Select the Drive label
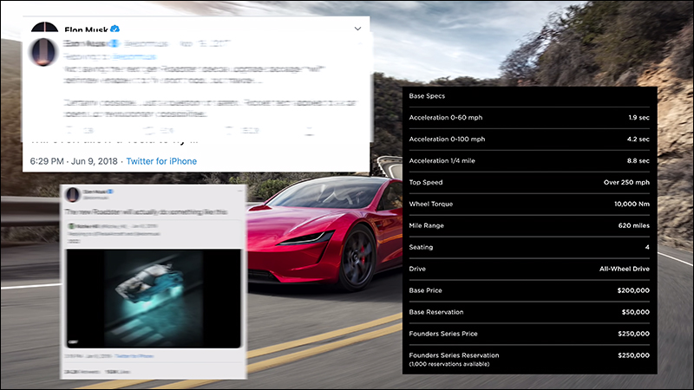 pos(417,269)
